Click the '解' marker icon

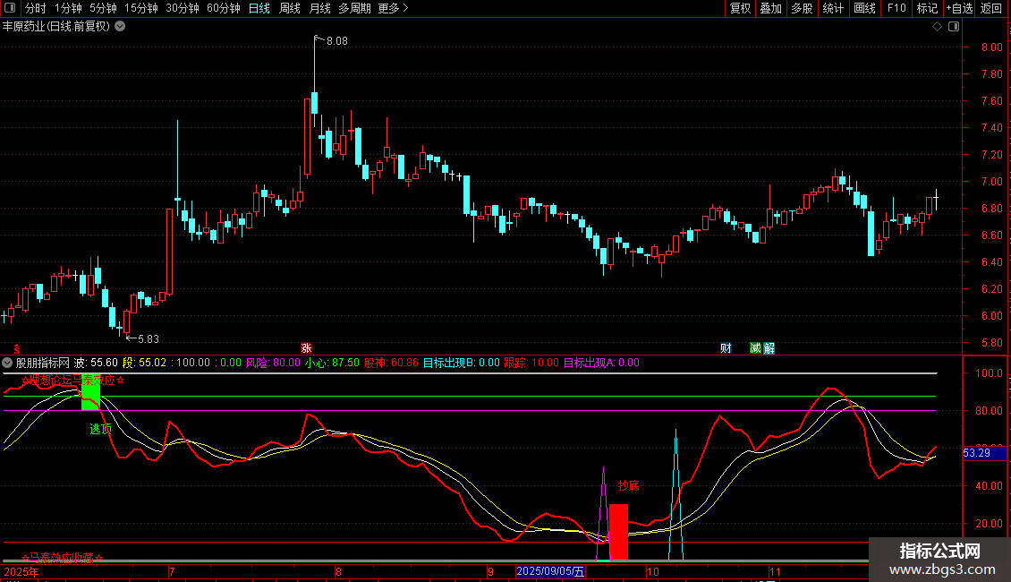(769, 348)
